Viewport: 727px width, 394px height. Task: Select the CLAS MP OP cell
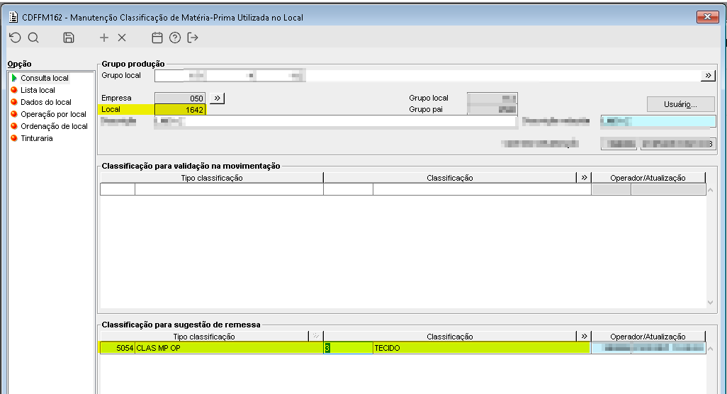point(229,348)
